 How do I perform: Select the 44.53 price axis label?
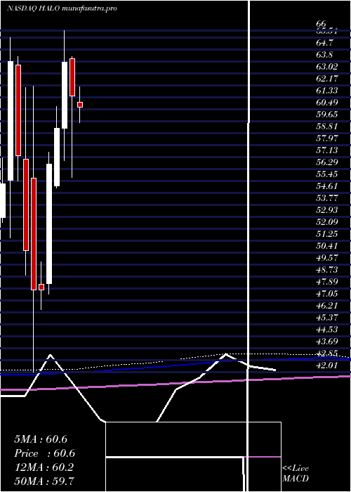[x=327, y=329]
